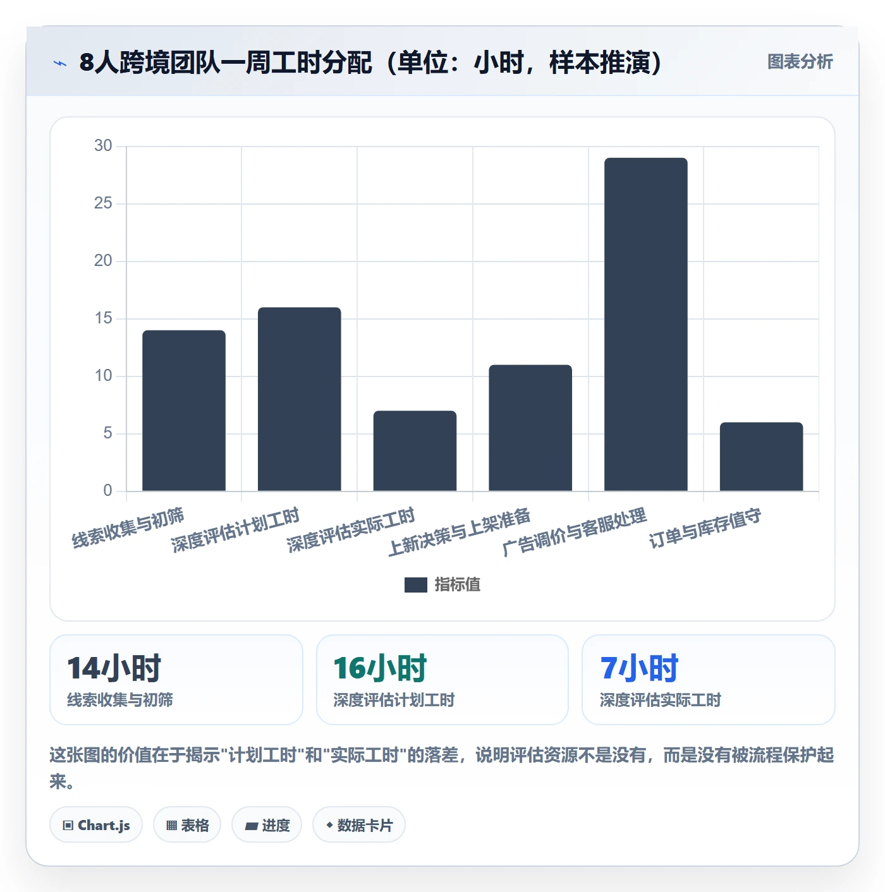
Task: Click the 深度评估实际工时 x-axis label
Action: coord(351,531)
